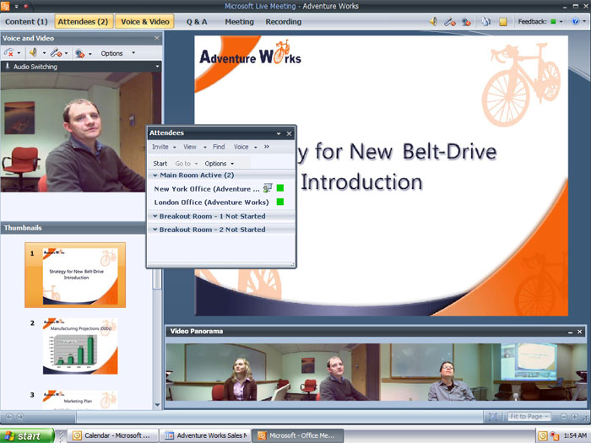Screen dimensions: 591x443
Task: Open the Feedback dropdown arrow
Action: [x=561, y=22]
